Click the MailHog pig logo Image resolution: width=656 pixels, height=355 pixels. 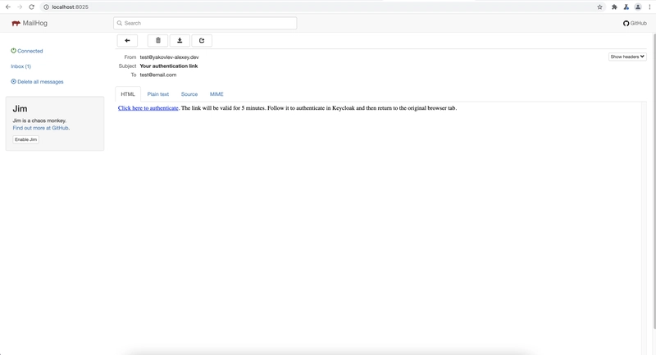pyautogui.click(x=16, y=24)
